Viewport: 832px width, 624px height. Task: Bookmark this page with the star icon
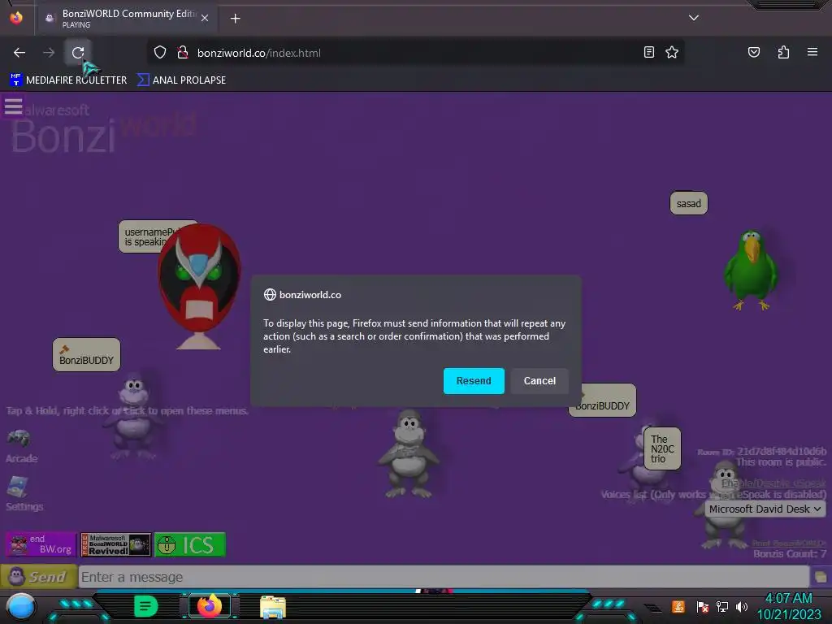pos(672,52)
